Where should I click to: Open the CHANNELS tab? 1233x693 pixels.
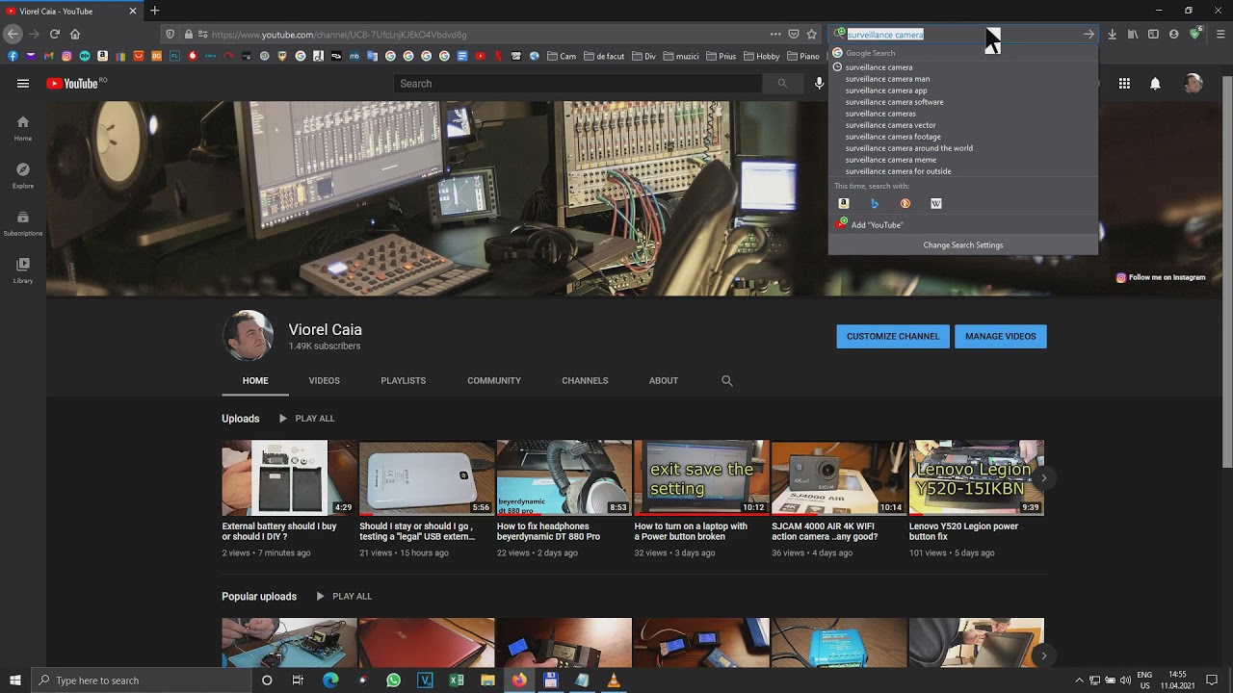585,381
